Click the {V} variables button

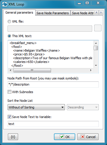click(x=13, y=137)
